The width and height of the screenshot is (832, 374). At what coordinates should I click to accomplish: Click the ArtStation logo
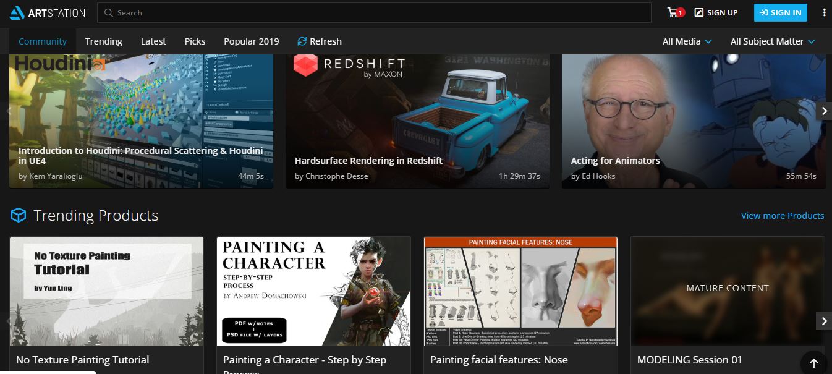48,12
